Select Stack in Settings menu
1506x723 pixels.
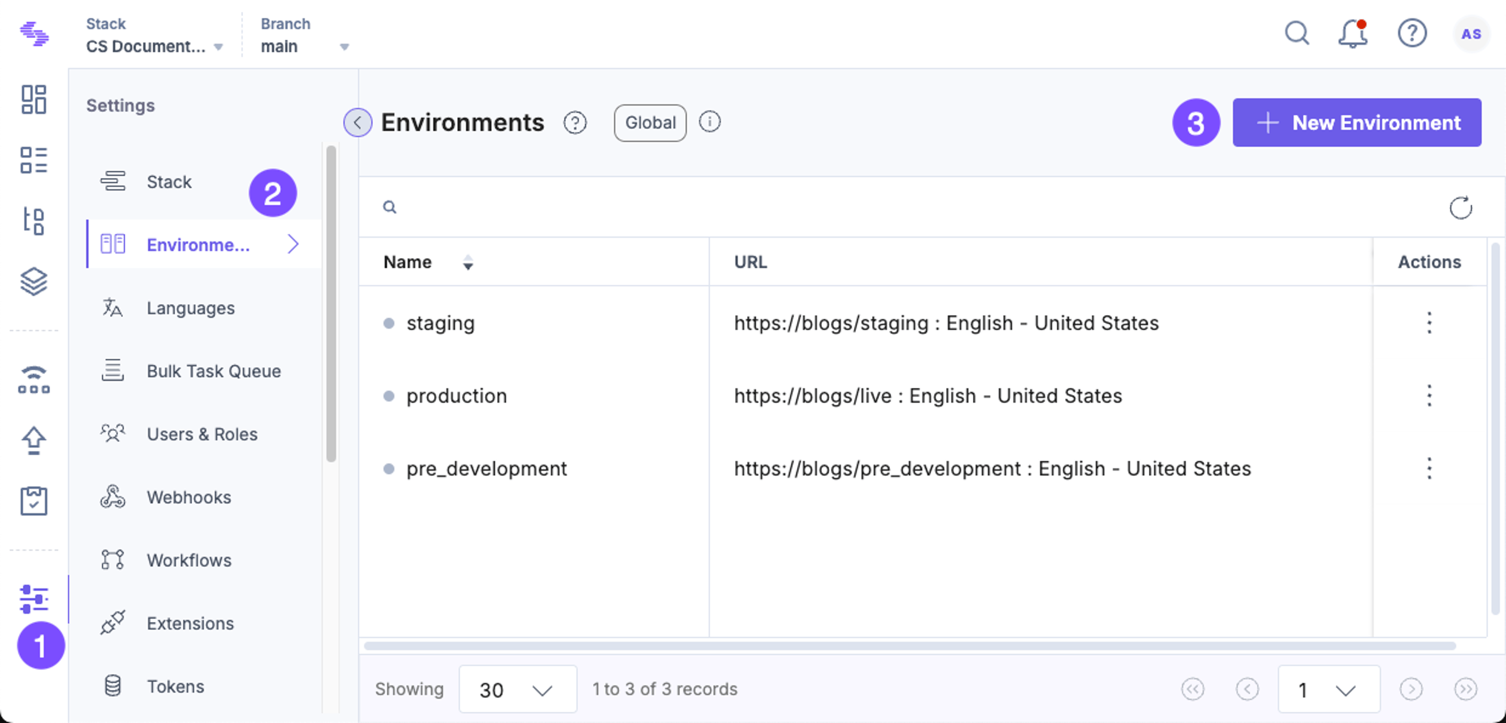204,182
